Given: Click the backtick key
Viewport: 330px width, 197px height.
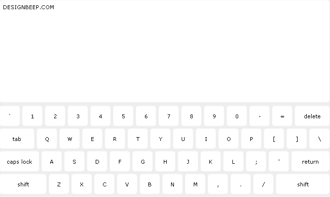Looking at the screenshot, I should coord(10,116).
